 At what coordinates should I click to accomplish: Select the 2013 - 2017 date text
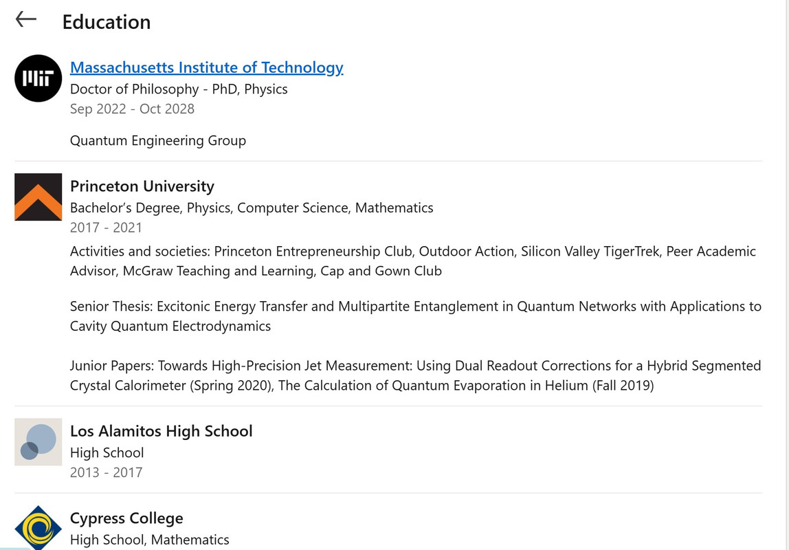(x=106, y=472)
